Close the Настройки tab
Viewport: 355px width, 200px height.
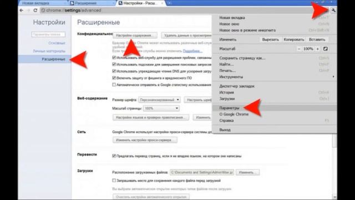(162, 3)
